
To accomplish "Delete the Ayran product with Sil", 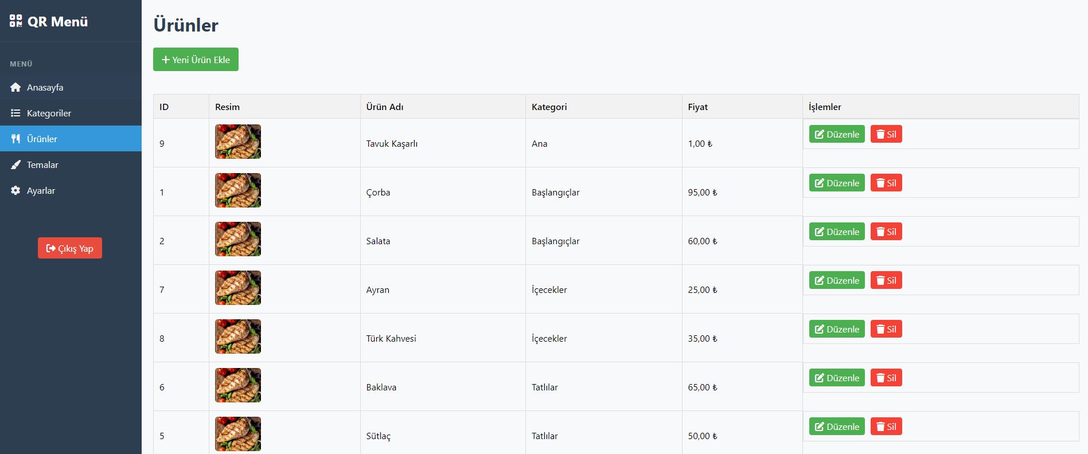I will 886,280.
